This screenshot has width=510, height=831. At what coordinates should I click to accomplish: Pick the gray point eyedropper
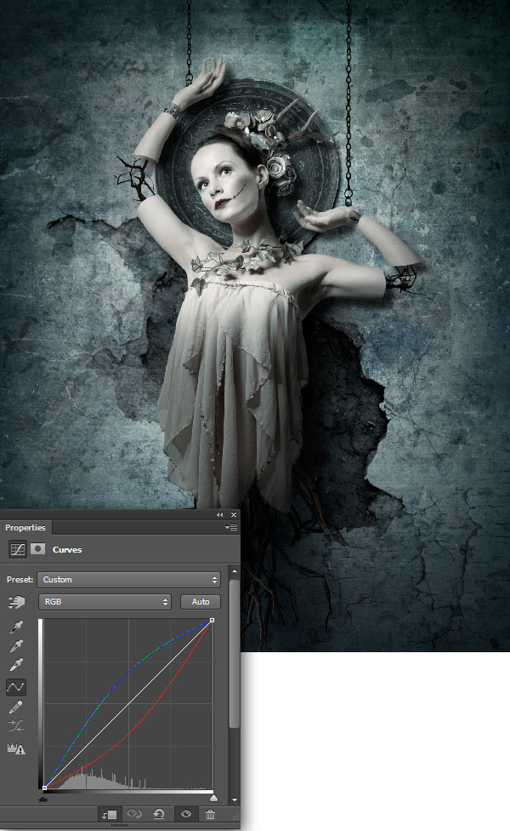click(x=16, y=646)
